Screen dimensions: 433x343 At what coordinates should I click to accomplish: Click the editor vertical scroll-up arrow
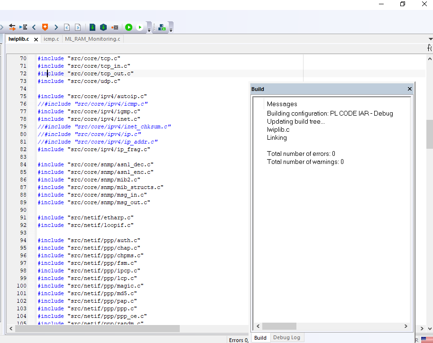point(430,59)
